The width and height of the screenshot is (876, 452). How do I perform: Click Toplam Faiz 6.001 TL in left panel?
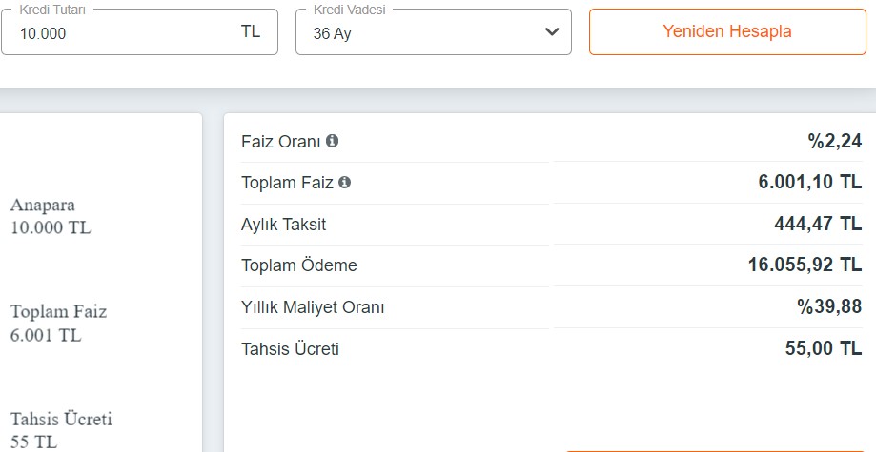coord(58,324)
